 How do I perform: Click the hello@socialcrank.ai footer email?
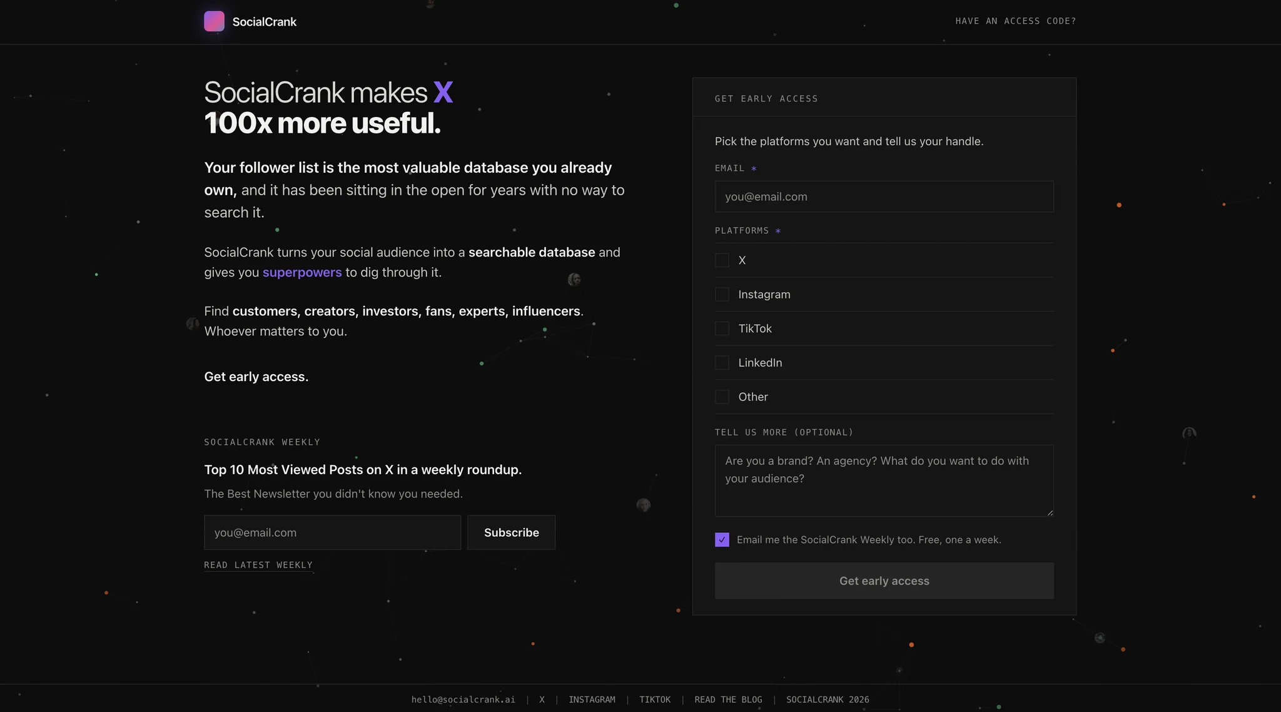(463, 699)
